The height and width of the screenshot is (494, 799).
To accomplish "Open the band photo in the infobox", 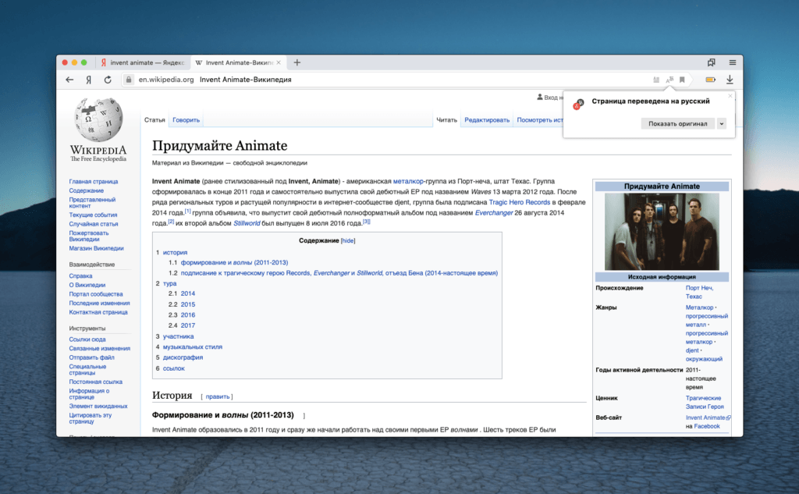I will coord(662,231).
